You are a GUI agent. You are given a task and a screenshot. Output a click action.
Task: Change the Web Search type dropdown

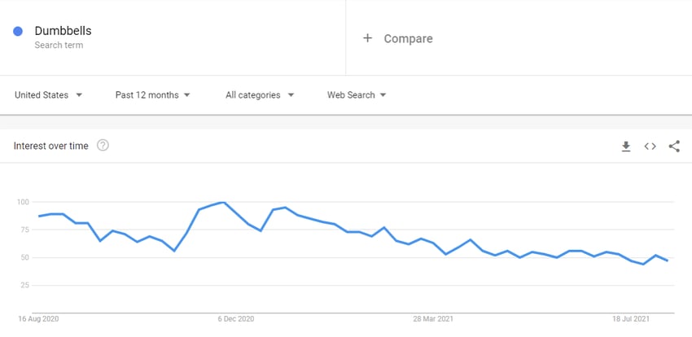pyautogui.click(x=357, y=95)
